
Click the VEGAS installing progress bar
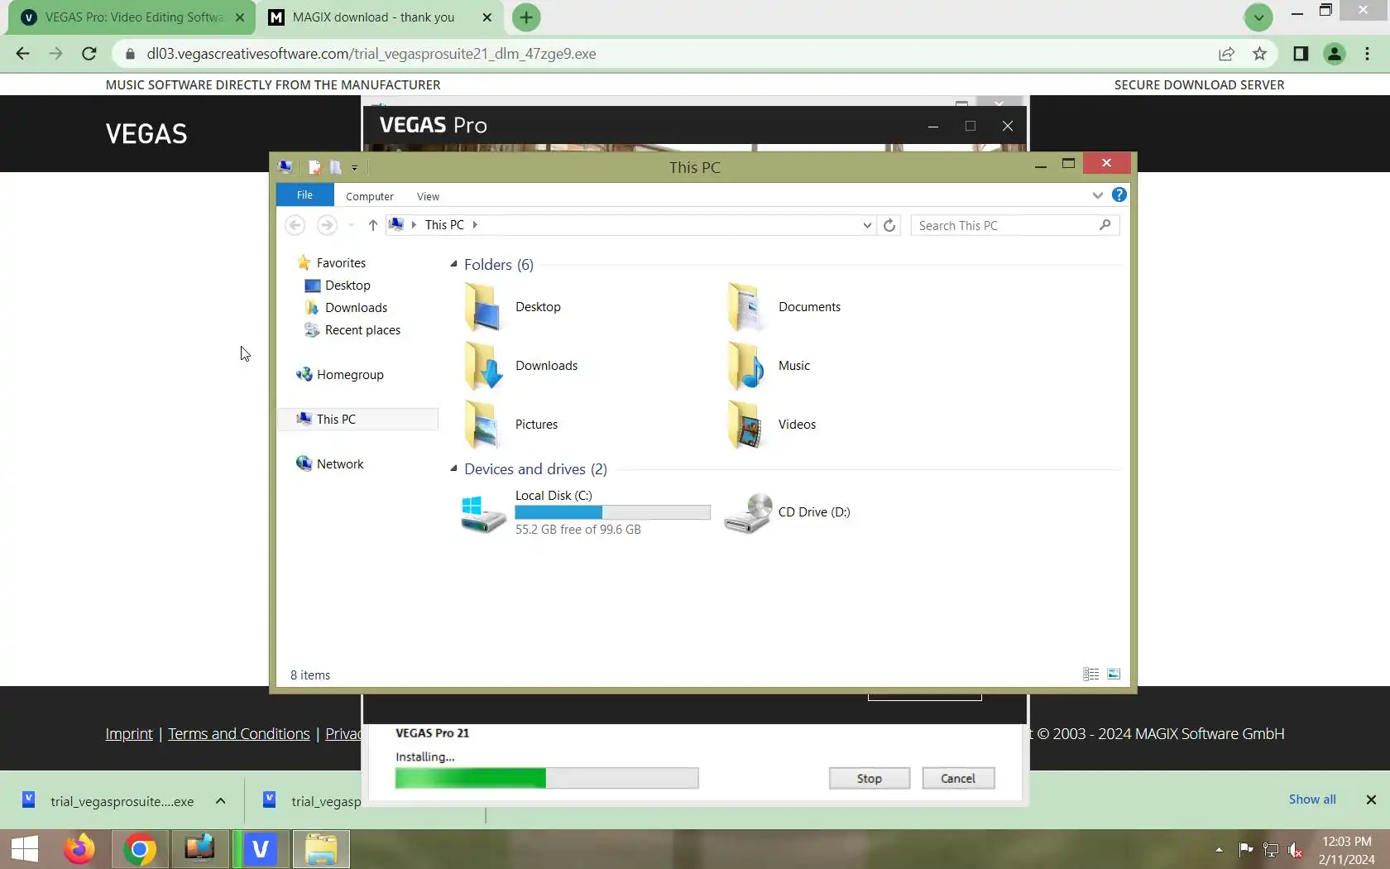click(x=547, y=778)
